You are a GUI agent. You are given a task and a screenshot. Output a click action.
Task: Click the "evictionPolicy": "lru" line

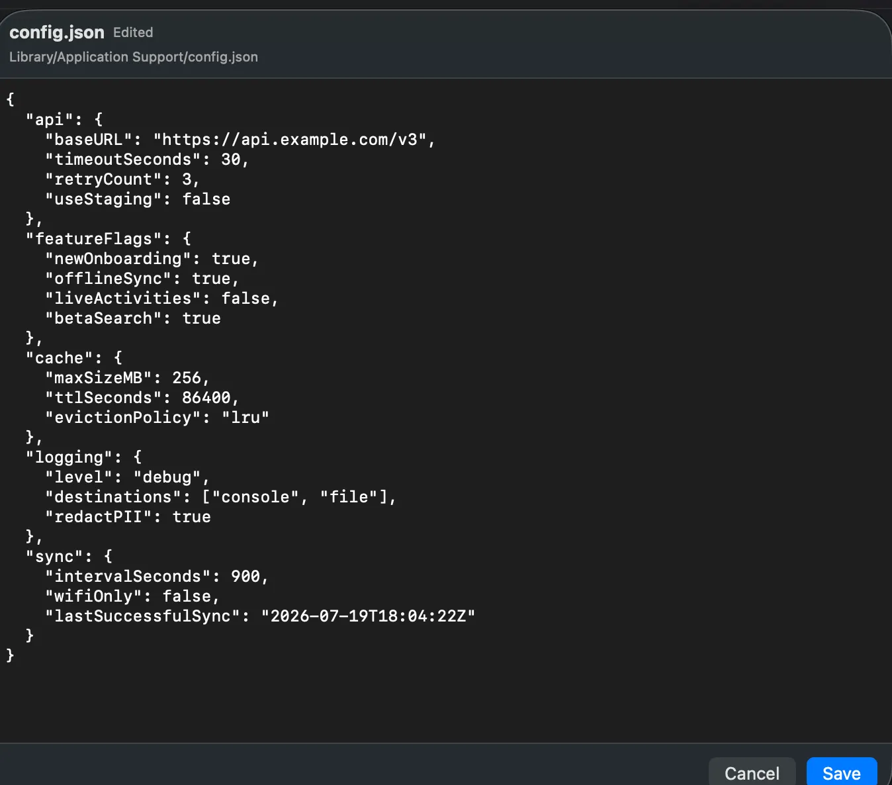pyautogui.click(x=157, y=418)
